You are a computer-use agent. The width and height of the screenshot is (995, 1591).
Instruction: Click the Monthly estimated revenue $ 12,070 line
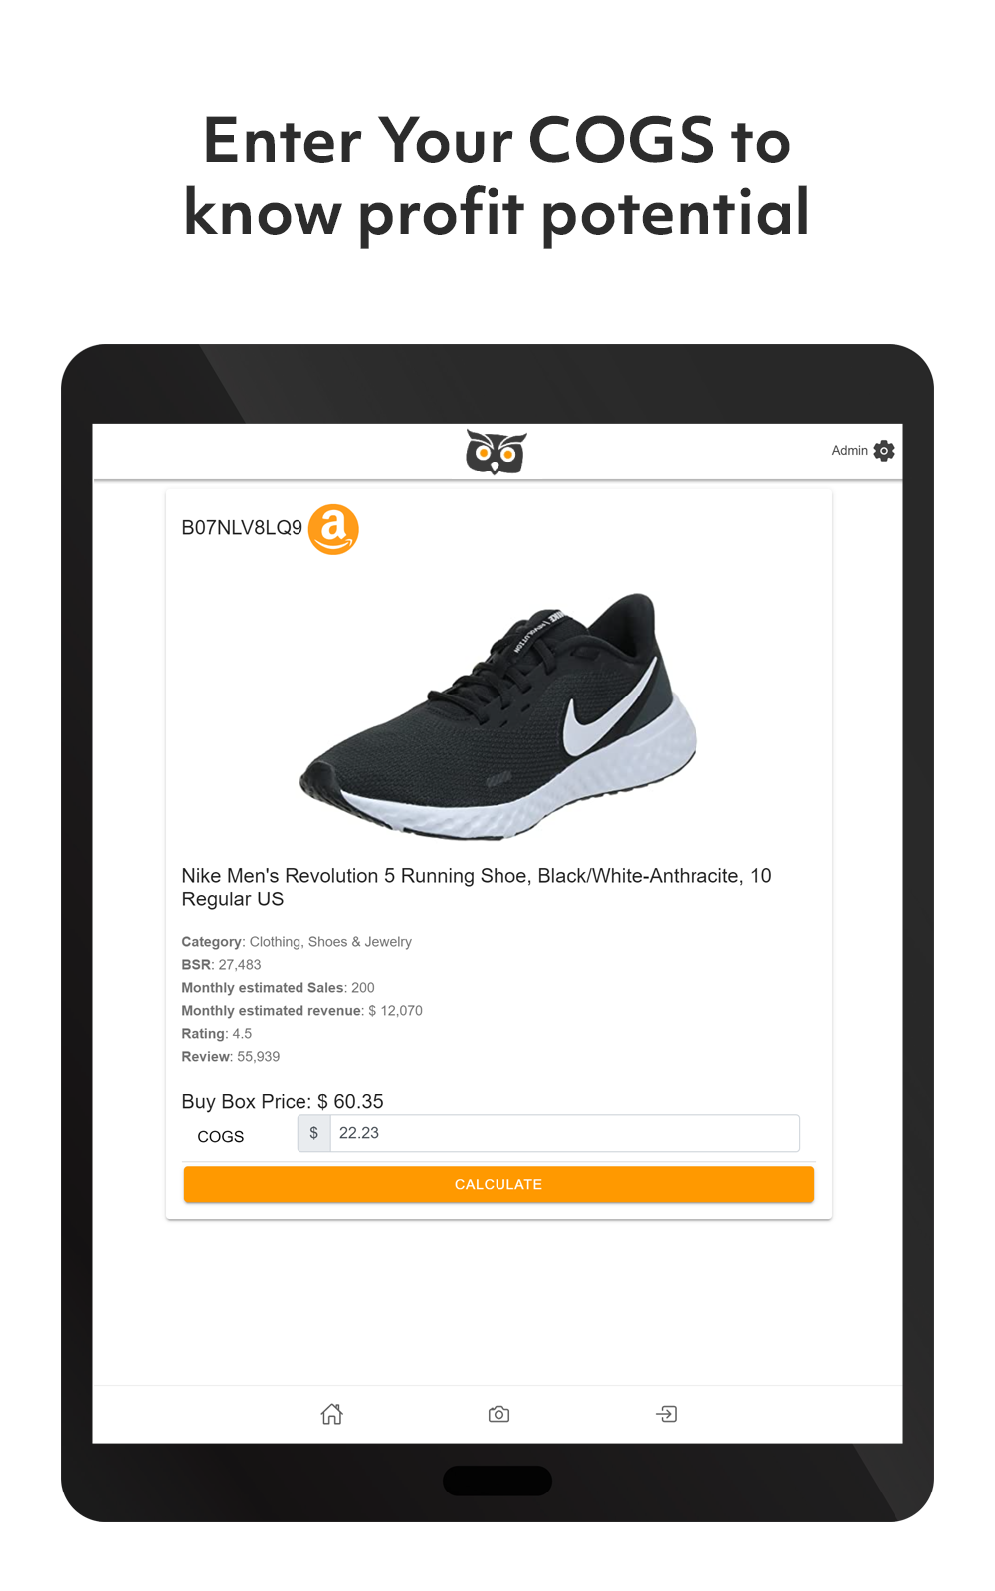(x=301, y=1011)
